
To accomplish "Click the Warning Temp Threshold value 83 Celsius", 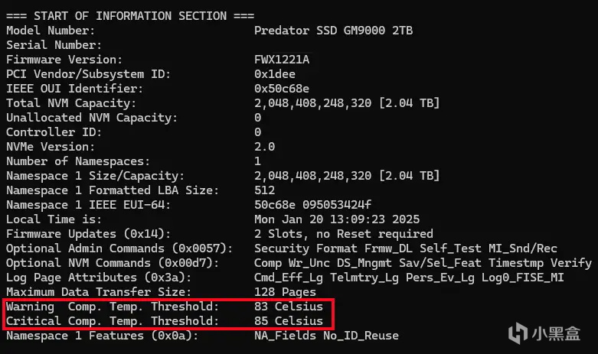I will point(289,307).
